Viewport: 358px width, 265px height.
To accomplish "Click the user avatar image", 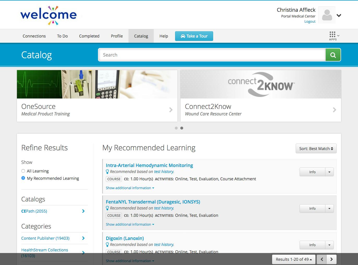I will [x=327, y=15].
